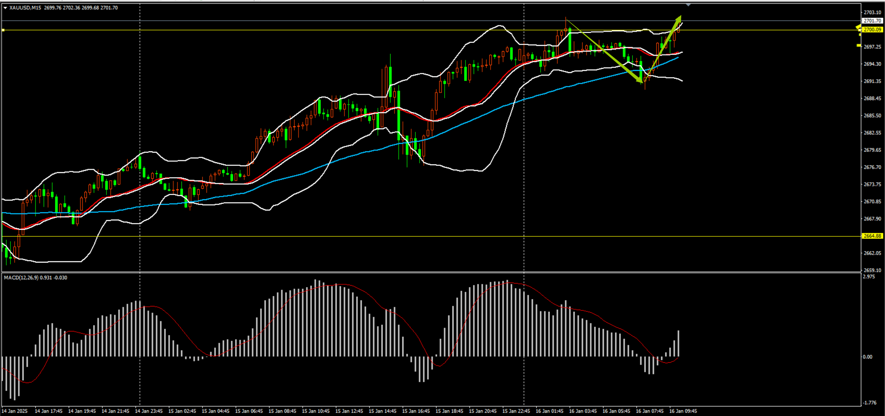Click the 15 Jan 10:45 time label
The width and height of the screenshot is (885, 416).
[316, 411]
